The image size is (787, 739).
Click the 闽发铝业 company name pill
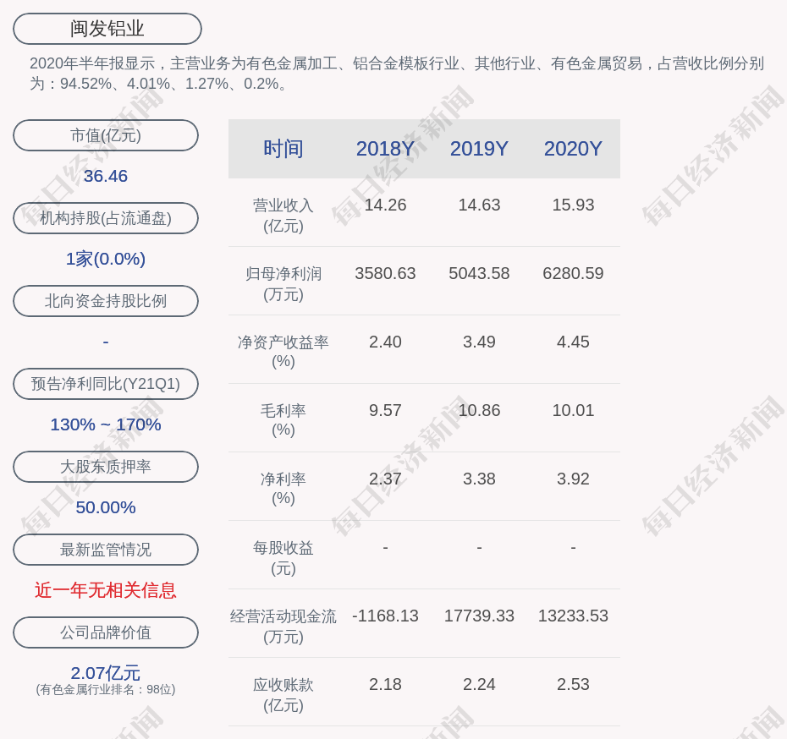pos(107,29)
